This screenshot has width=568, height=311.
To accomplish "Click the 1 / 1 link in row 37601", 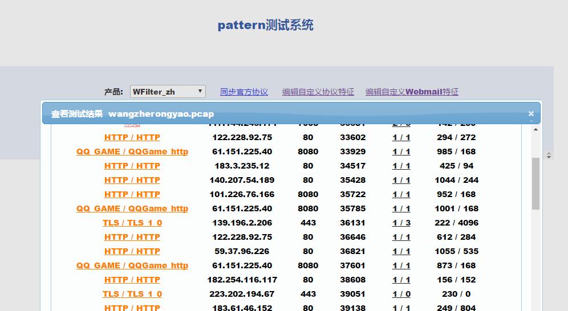I will [x=401, y=265].
